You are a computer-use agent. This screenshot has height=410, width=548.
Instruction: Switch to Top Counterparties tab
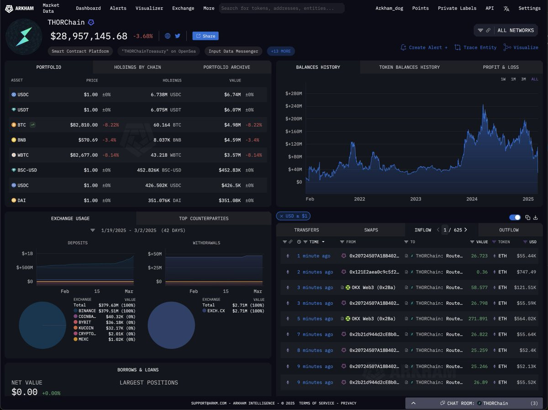(x=204, y=218)
